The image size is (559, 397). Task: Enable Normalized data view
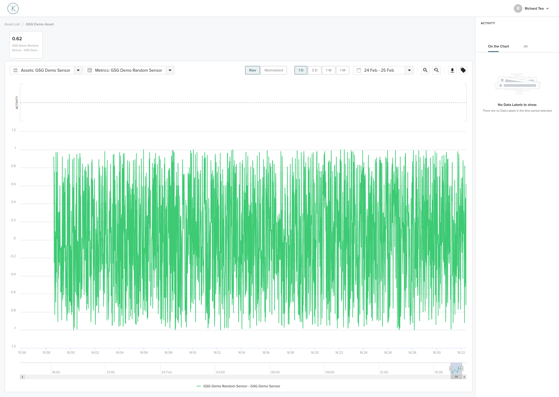[x=273, y=70]
